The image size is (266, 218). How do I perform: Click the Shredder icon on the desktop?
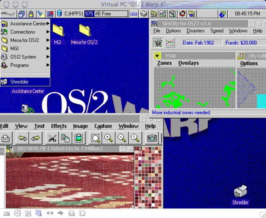(x=240, y=191)
